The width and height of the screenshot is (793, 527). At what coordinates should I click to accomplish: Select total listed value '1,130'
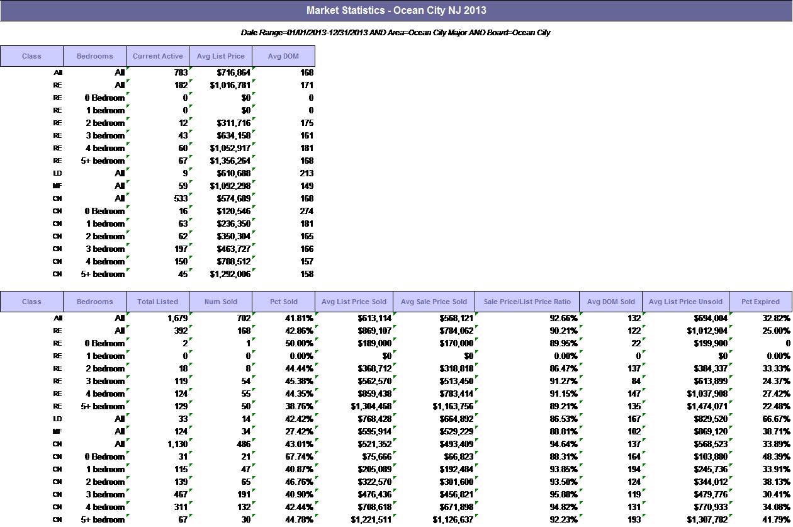tap(177, 444)
